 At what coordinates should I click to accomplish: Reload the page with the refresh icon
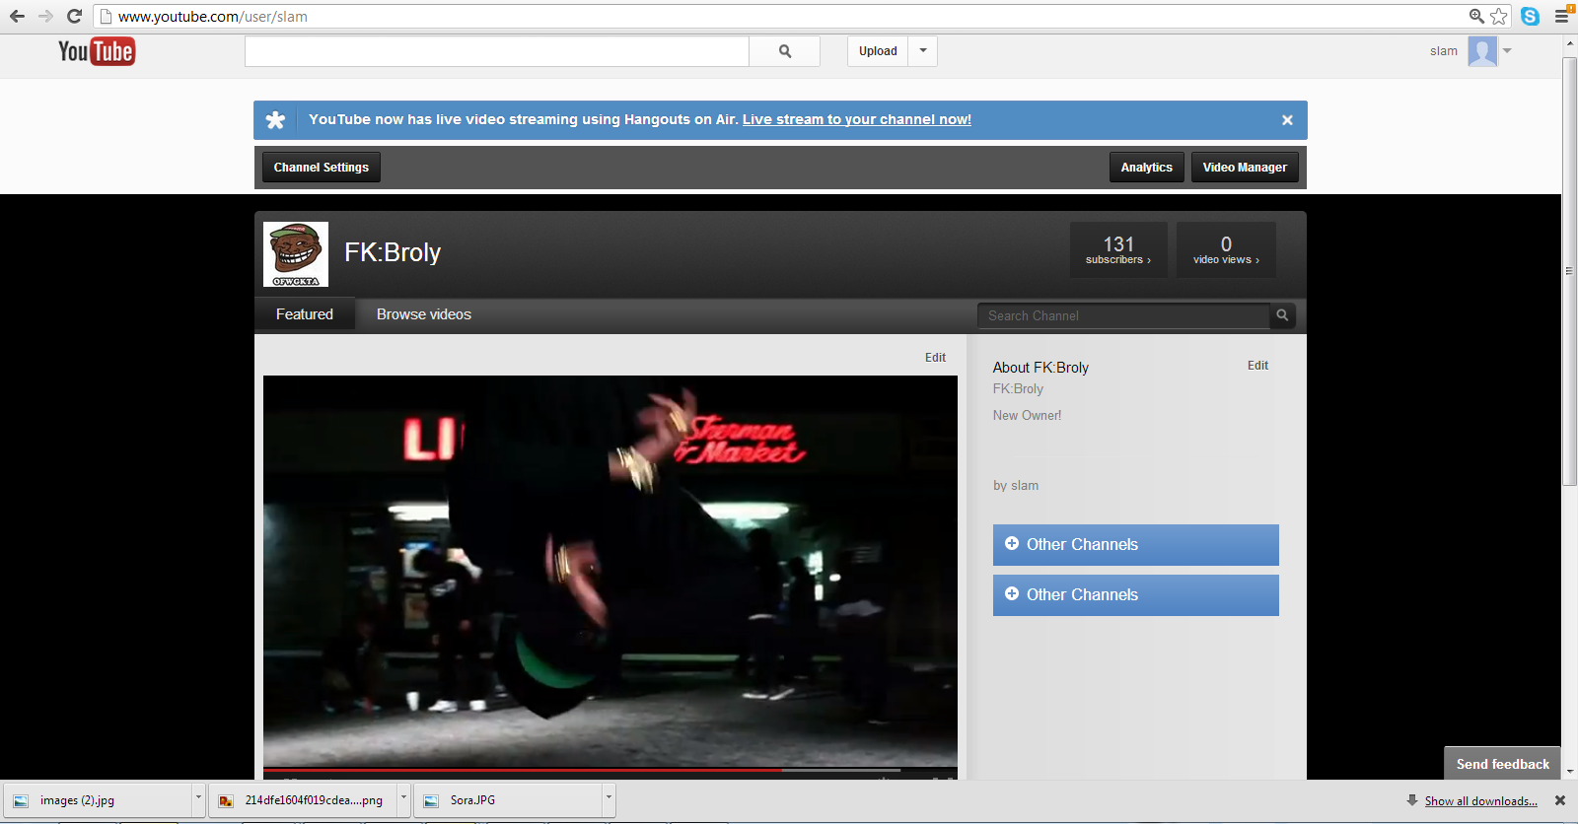click(x=74, y=16)
